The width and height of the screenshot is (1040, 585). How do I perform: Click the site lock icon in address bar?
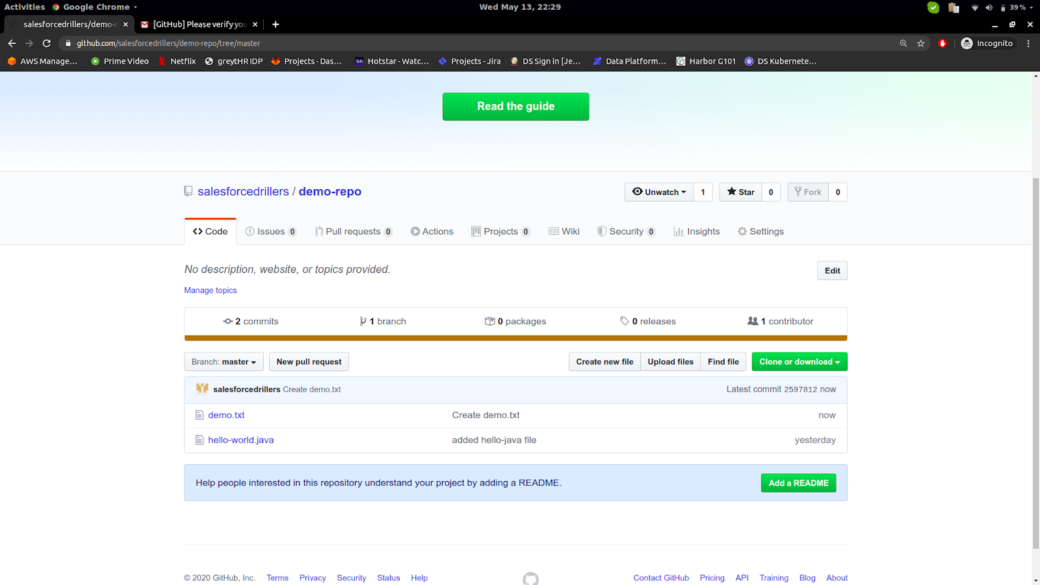[68, 44]
